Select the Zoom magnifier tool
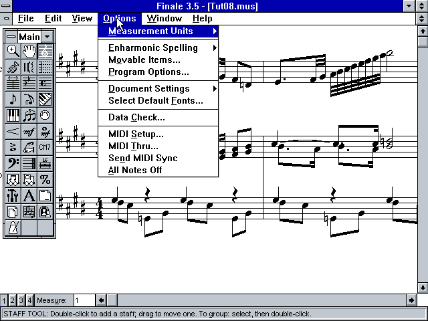 point(13,51)
